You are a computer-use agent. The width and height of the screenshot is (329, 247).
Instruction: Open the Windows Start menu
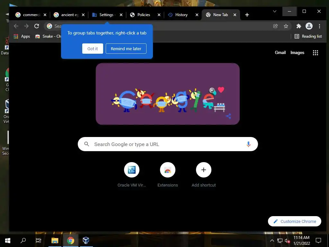[8, 240]
